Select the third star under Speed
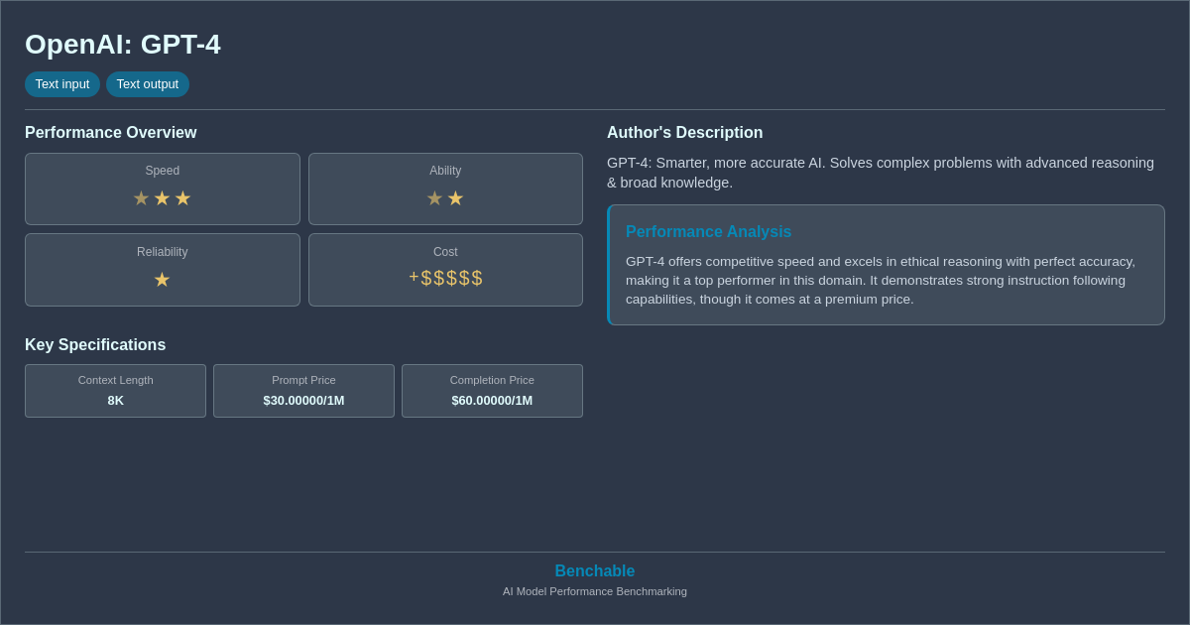Screen dimensions: 1190x625 (182, 198)
